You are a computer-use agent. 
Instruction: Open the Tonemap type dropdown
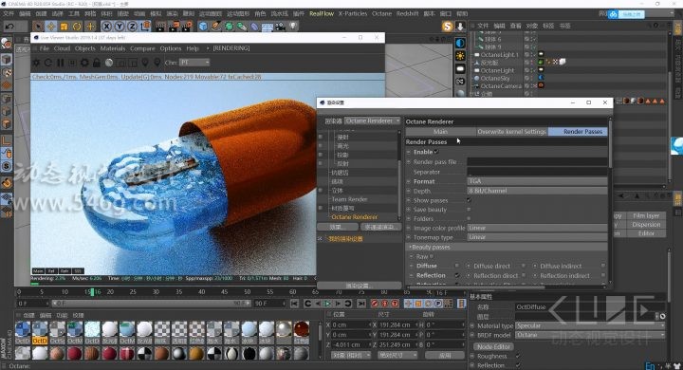point(537,237)
